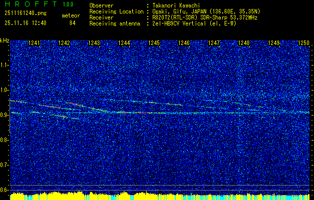Click the 0.9 kHz frequency label

pos(4,115)
